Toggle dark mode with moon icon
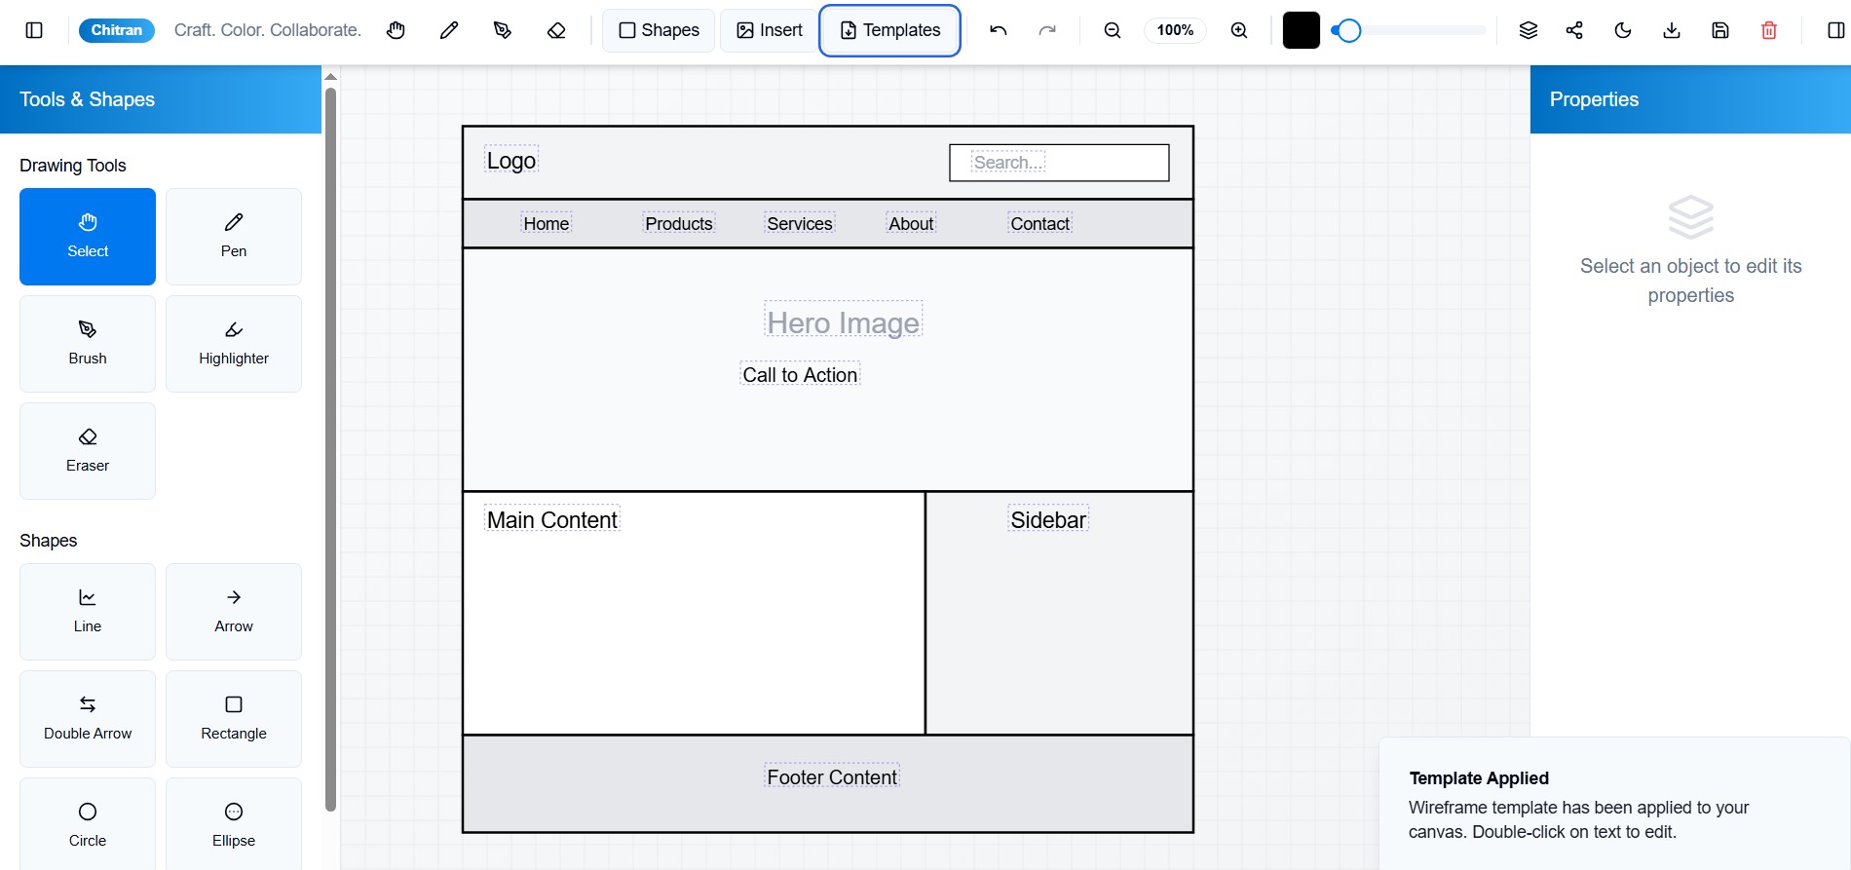The image size is (1851, 870). [x=1623, y=30]
